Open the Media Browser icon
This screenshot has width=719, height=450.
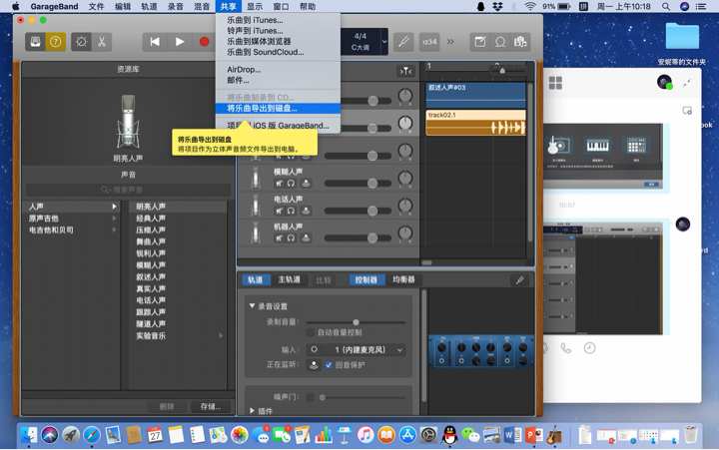[x=520, y=42]
